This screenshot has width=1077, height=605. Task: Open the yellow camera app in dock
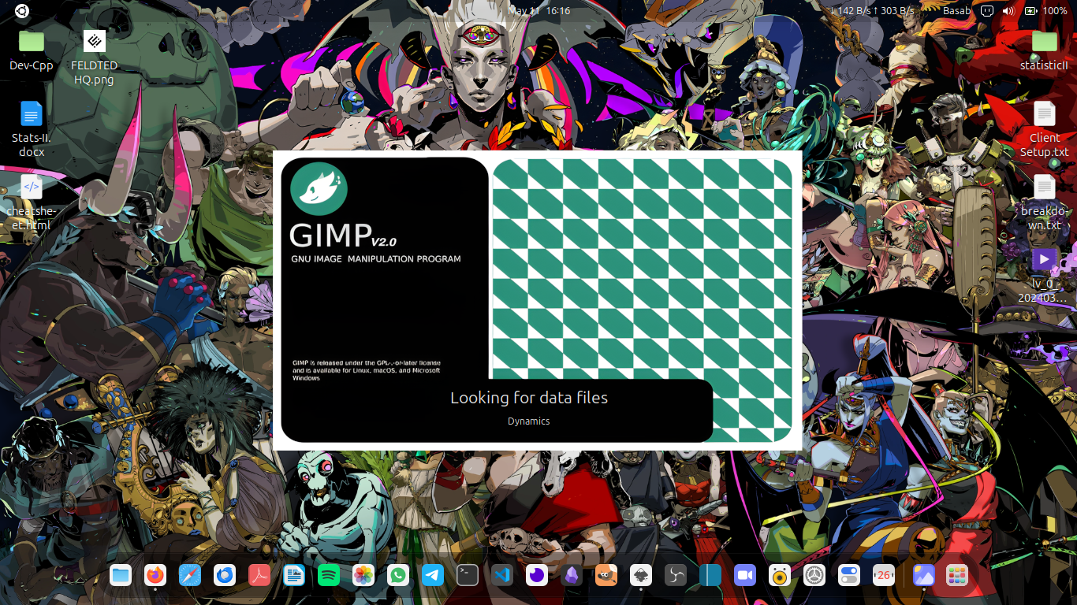tap(780, 576)
